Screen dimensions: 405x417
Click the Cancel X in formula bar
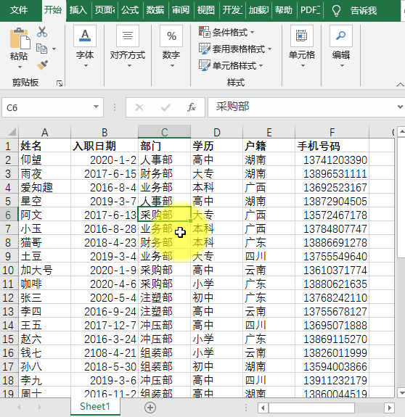pos(139,107)
